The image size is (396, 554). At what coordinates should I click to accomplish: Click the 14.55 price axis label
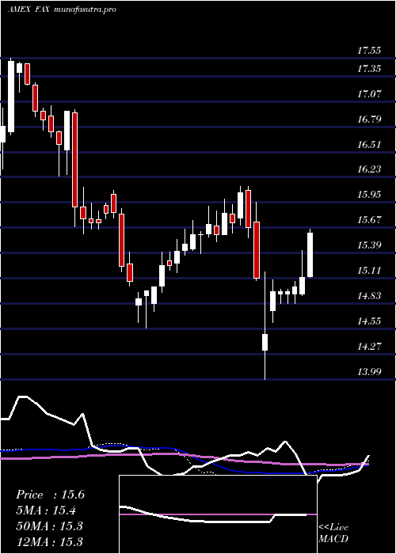369,321
